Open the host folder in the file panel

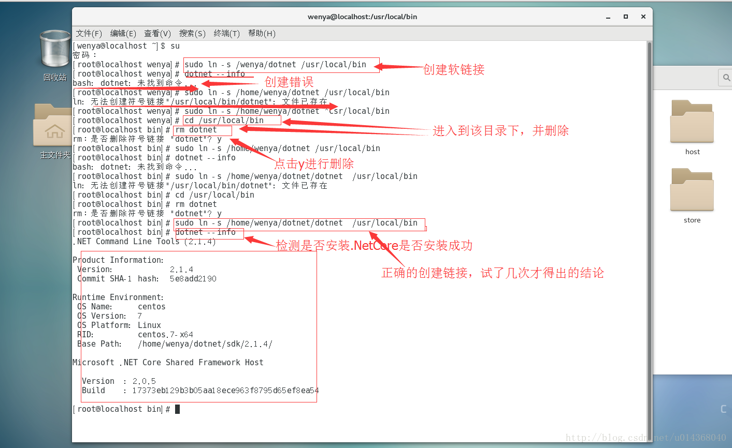click(x=692, y=121)
